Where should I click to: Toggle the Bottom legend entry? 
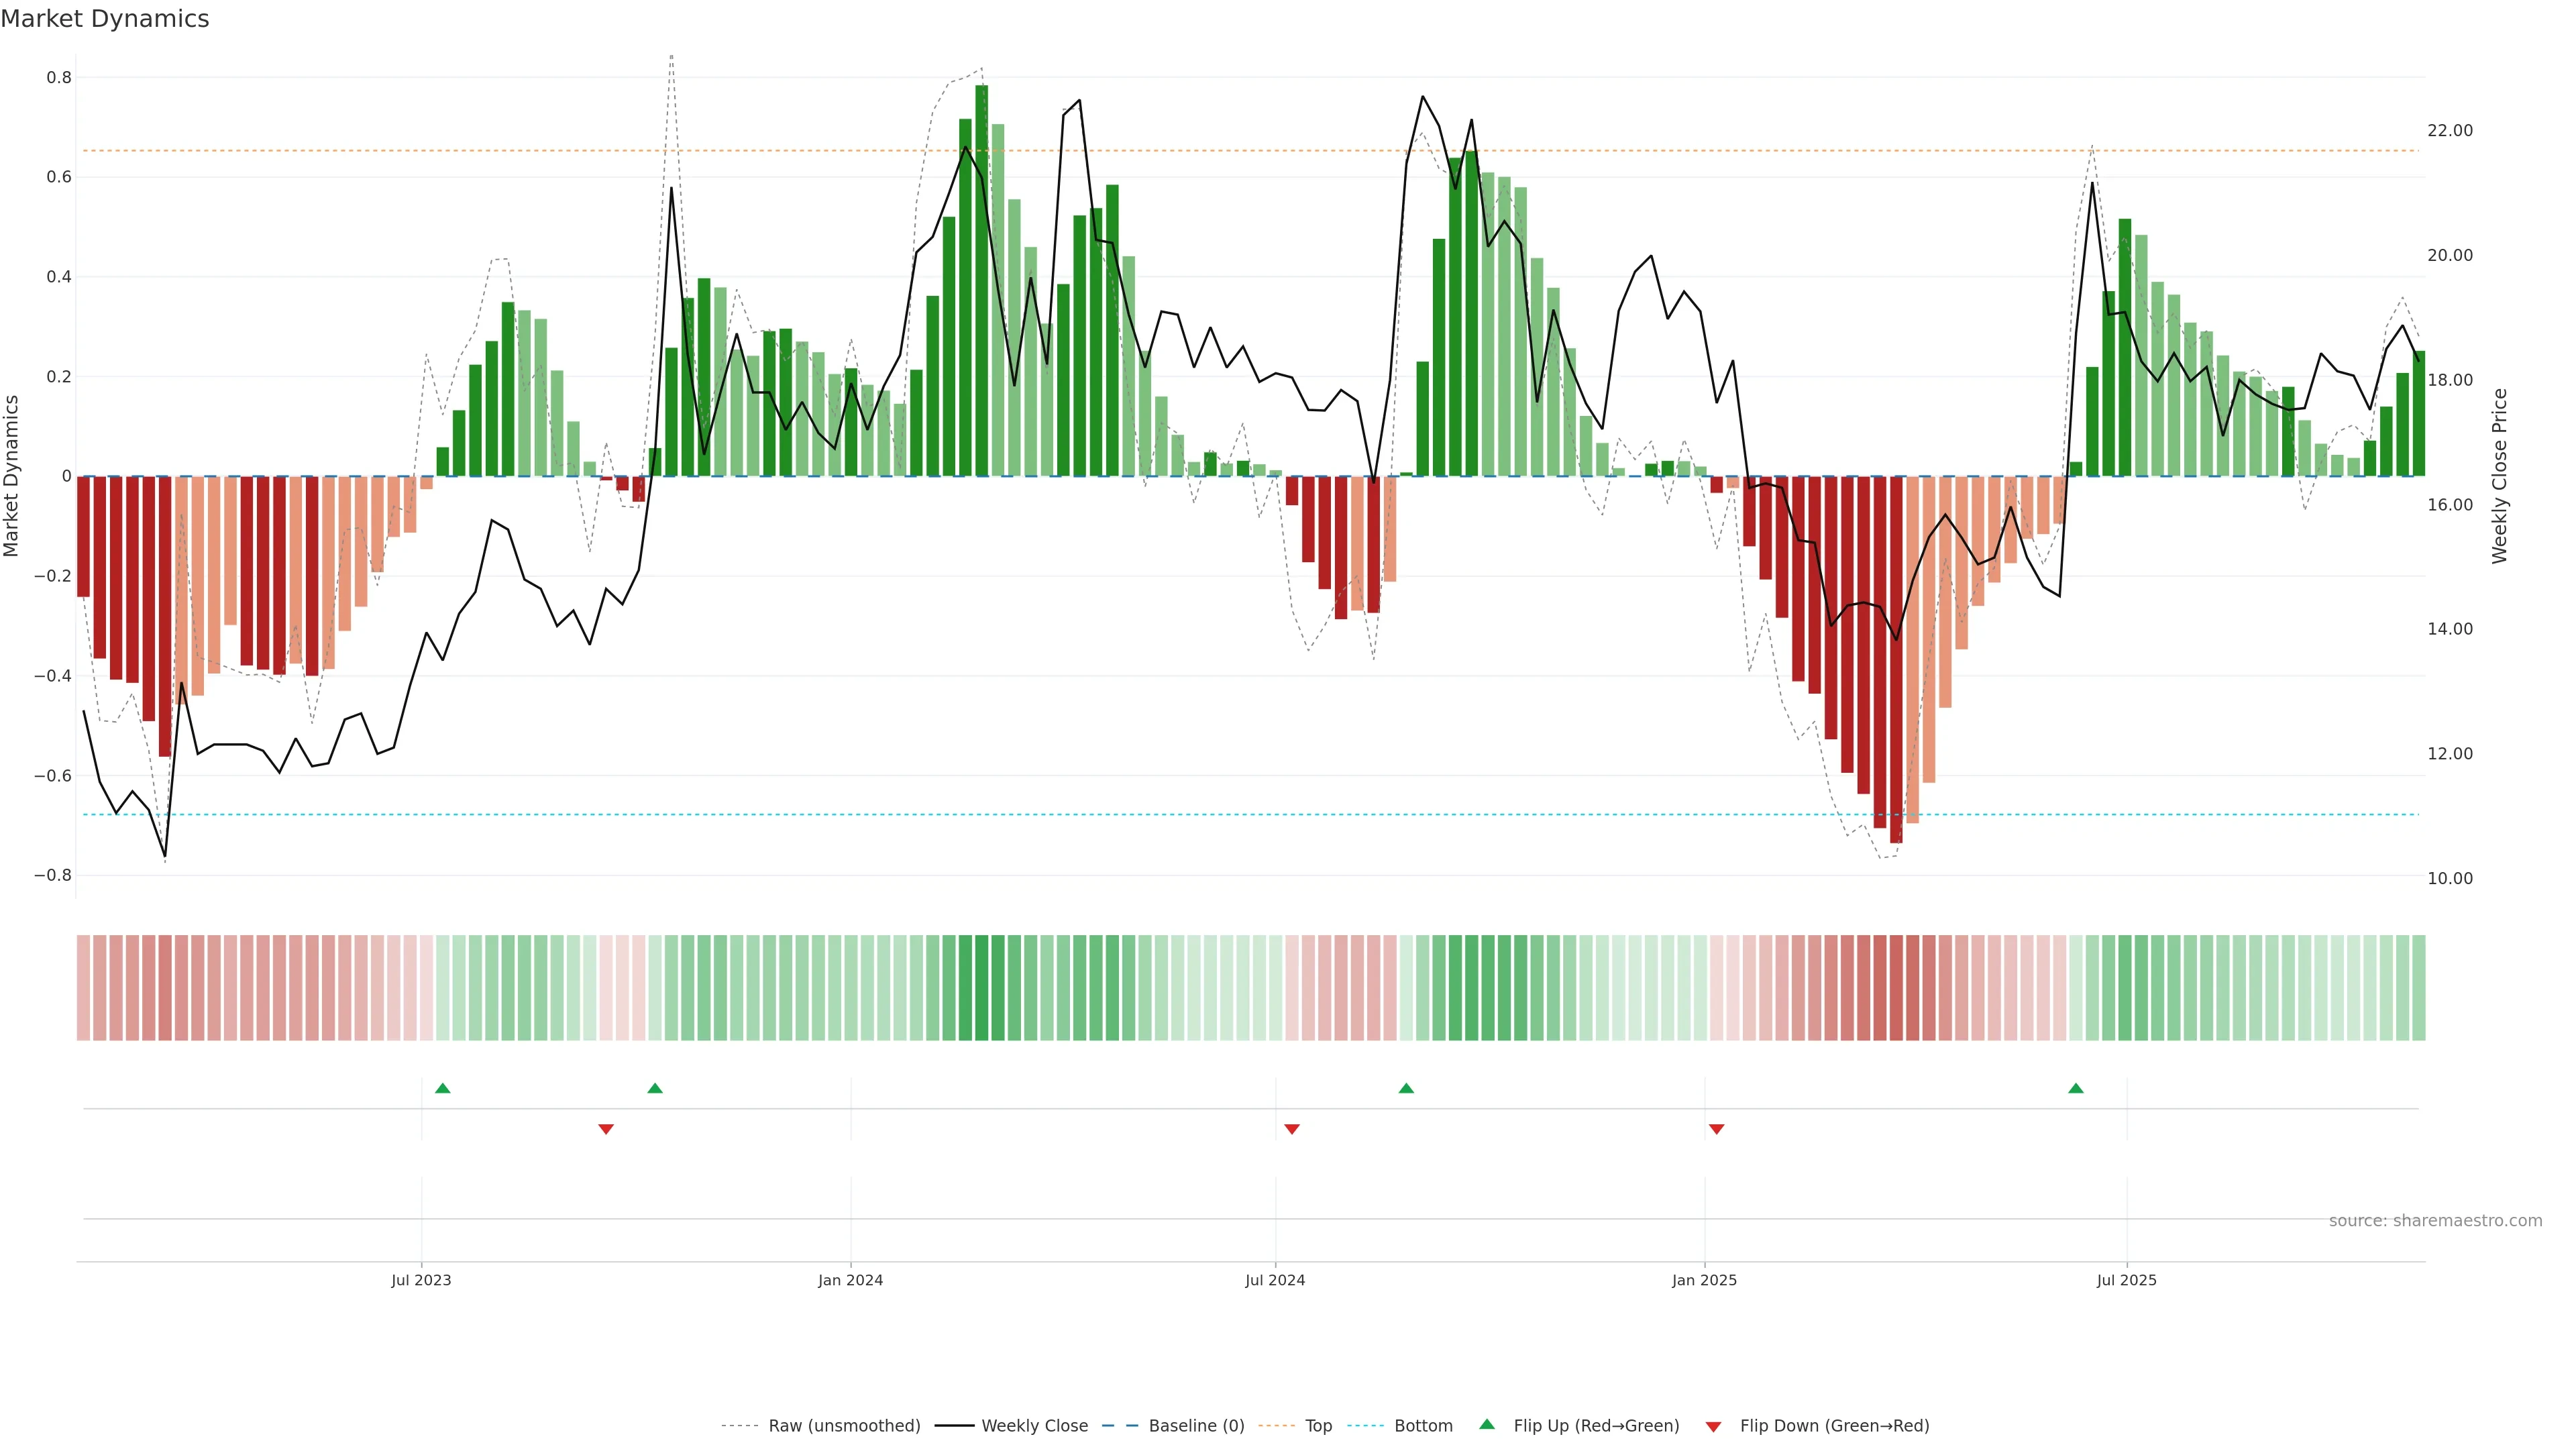coord(1423,1426)
